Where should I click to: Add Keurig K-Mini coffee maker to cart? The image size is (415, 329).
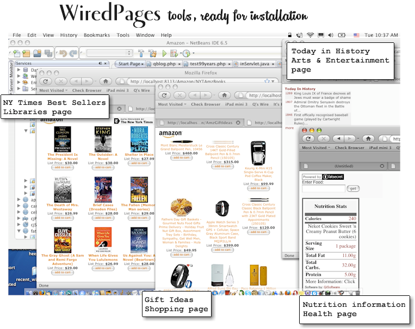click(258, 188)
